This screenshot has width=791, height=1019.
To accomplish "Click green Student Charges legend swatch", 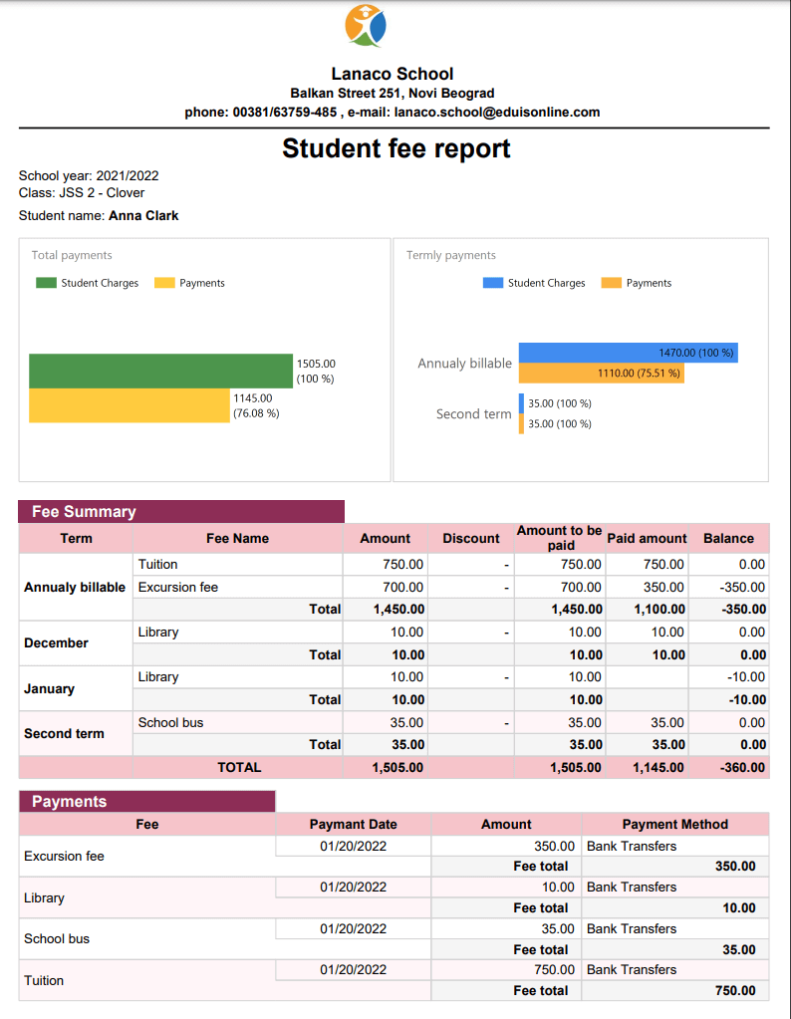I will (46, 283).
